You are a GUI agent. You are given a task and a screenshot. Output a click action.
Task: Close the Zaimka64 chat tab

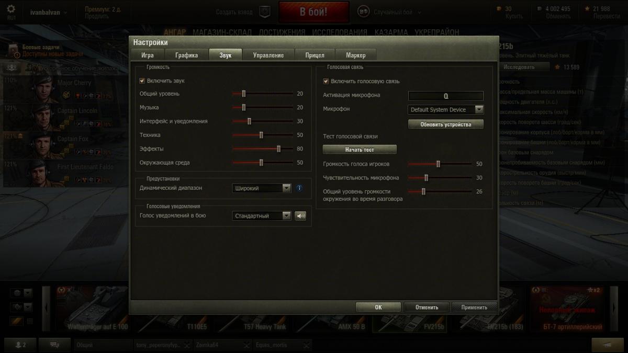tap(247, 345)
